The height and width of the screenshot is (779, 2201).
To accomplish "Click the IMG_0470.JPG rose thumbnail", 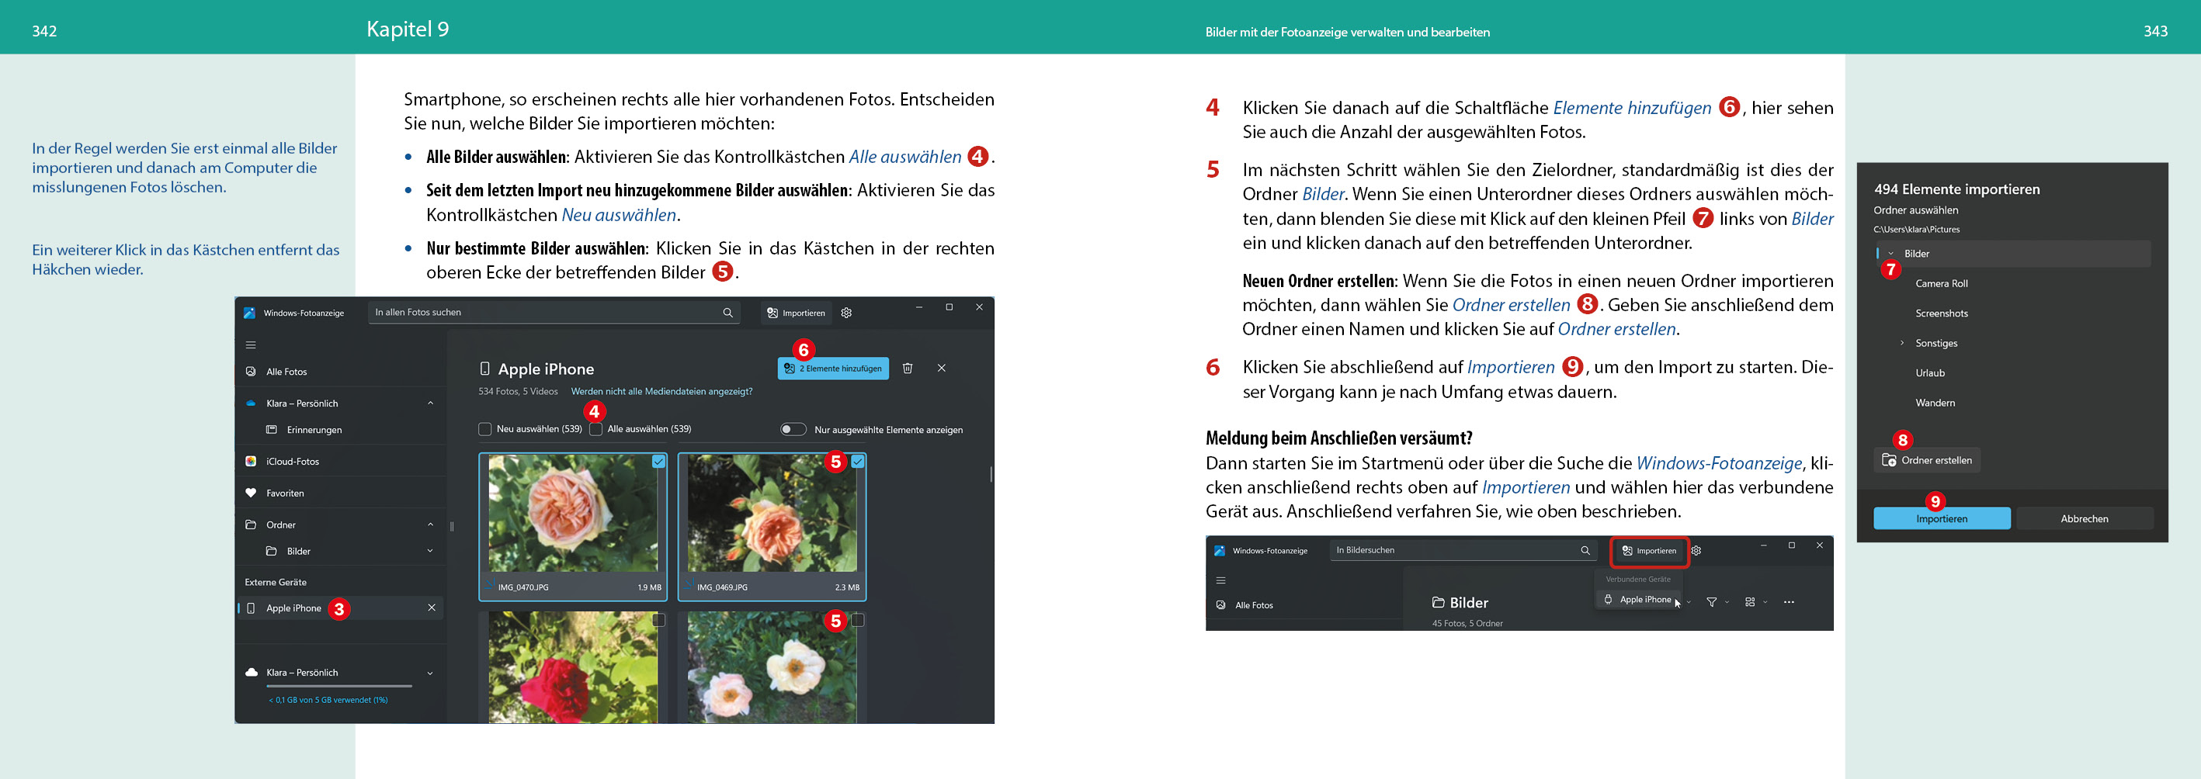I will tap(572, 514).
